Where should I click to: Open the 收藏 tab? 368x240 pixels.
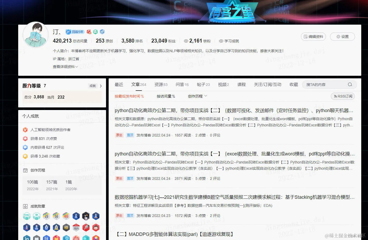(x=294, y=85)
